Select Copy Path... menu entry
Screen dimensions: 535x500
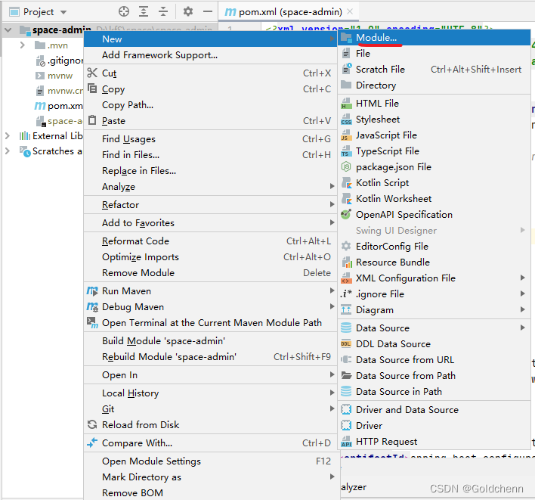click(210, 105)
